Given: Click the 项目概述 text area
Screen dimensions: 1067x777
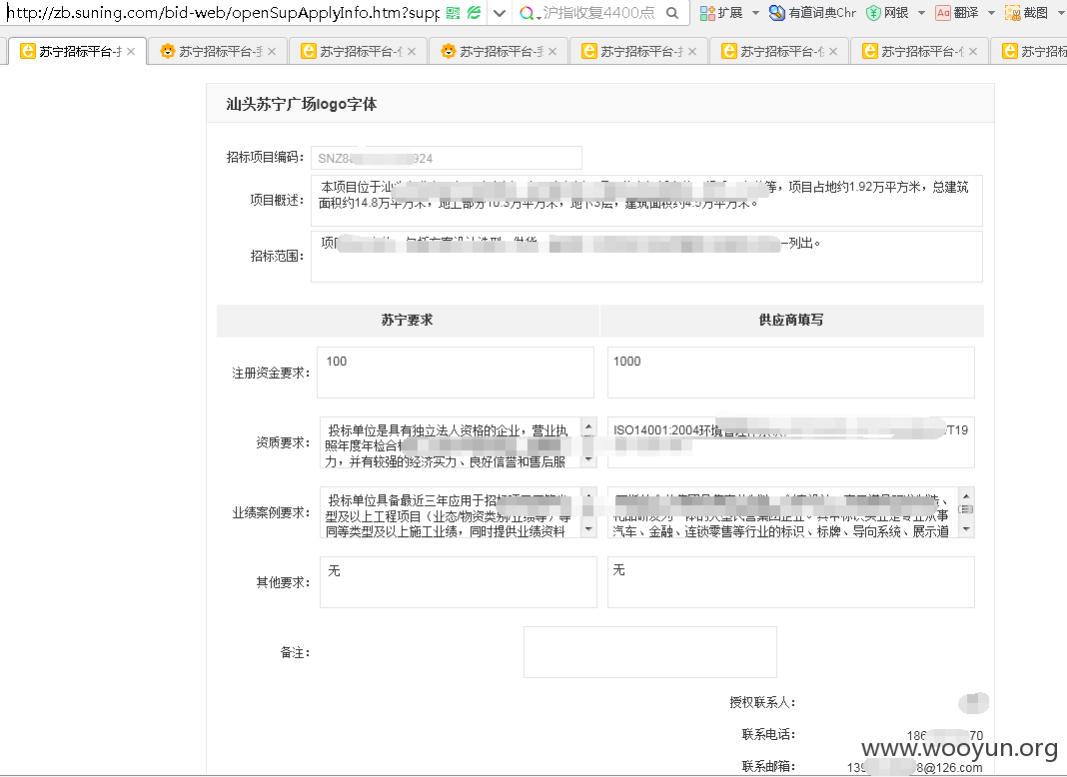Looking at the screenshot, I should tap(646, 201).
